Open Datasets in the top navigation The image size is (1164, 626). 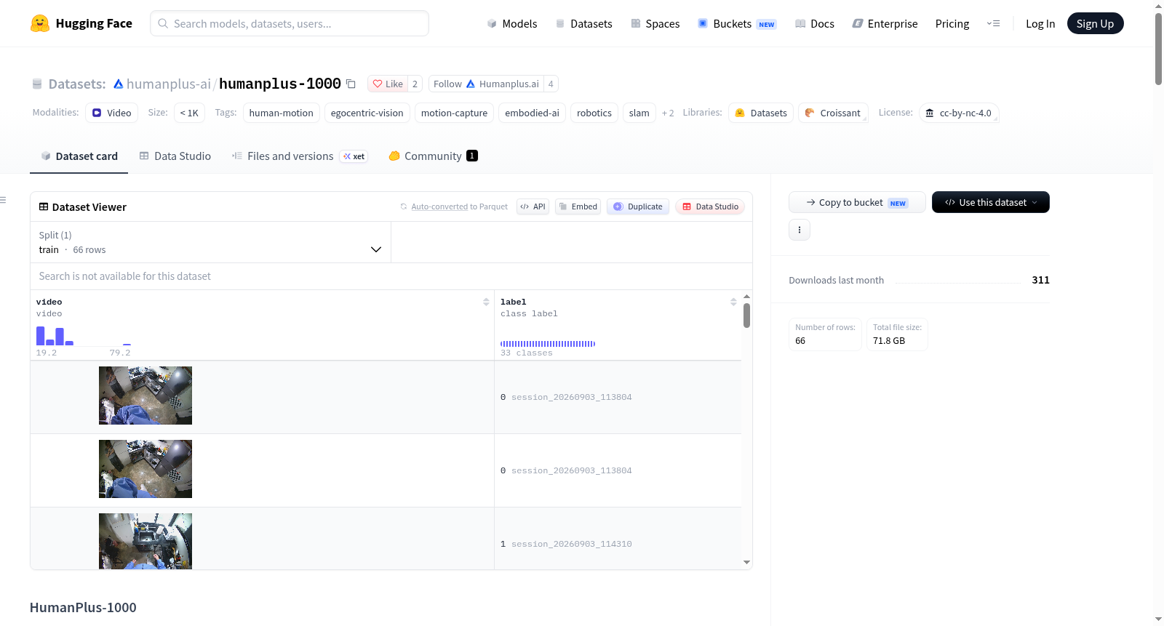coord(583,23)
